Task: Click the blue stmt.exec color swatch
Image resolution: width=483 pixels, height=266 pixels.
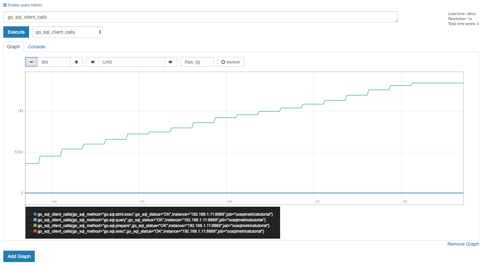Action: pos(35,214)
